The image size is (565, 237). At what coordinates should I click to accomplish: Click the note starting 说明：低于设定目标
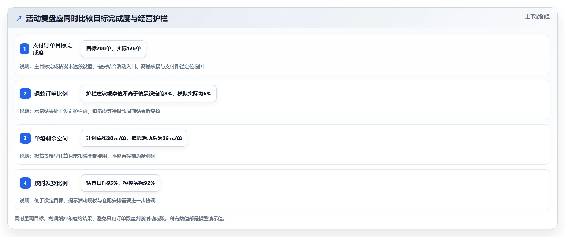[88, 200]
